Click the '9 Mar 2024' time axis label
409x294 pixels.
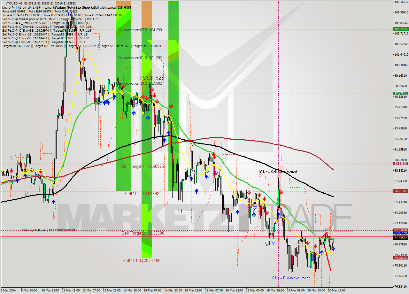[x=8, y=290]
